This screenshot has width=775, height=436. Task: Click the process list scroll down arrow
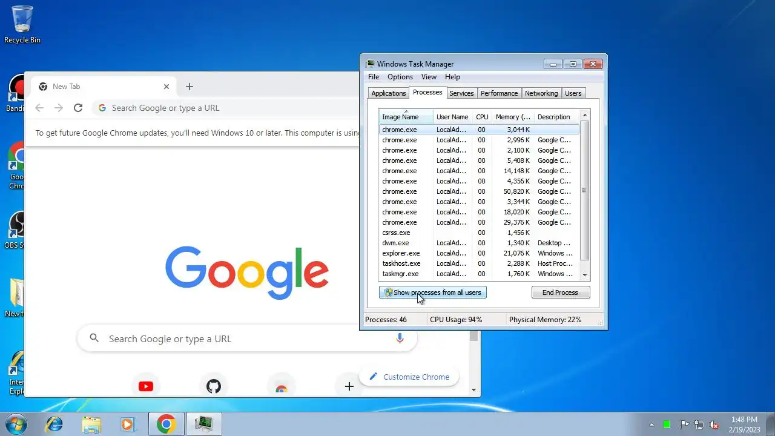click(x=585, y=275)
